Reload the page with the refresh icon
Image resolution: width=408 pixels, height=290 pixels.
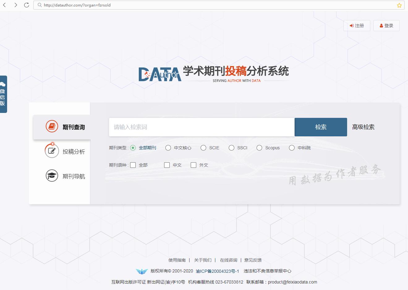coord(27,5)
